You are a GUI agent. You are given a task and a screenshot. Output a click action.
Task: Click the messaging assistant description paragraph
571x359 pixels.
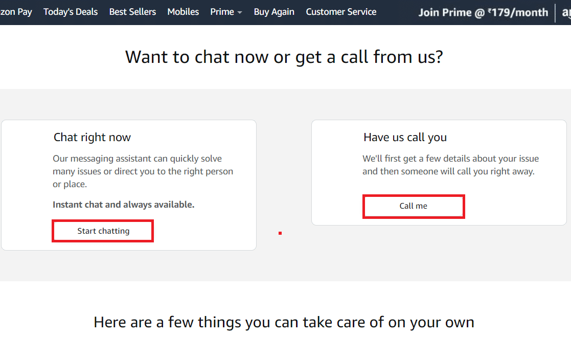click(x=143, y=171)
